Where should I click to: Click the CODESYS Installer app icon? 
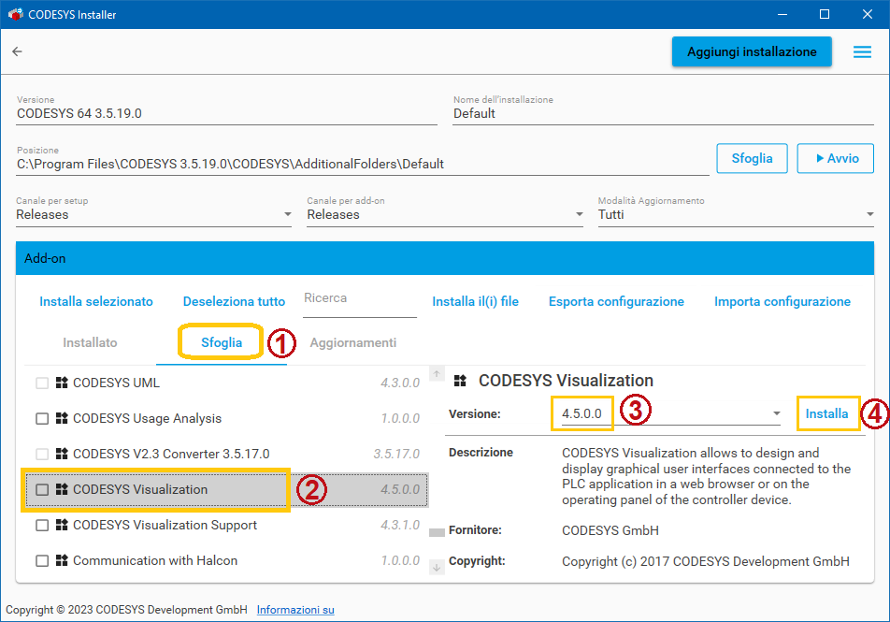[15, 14]
